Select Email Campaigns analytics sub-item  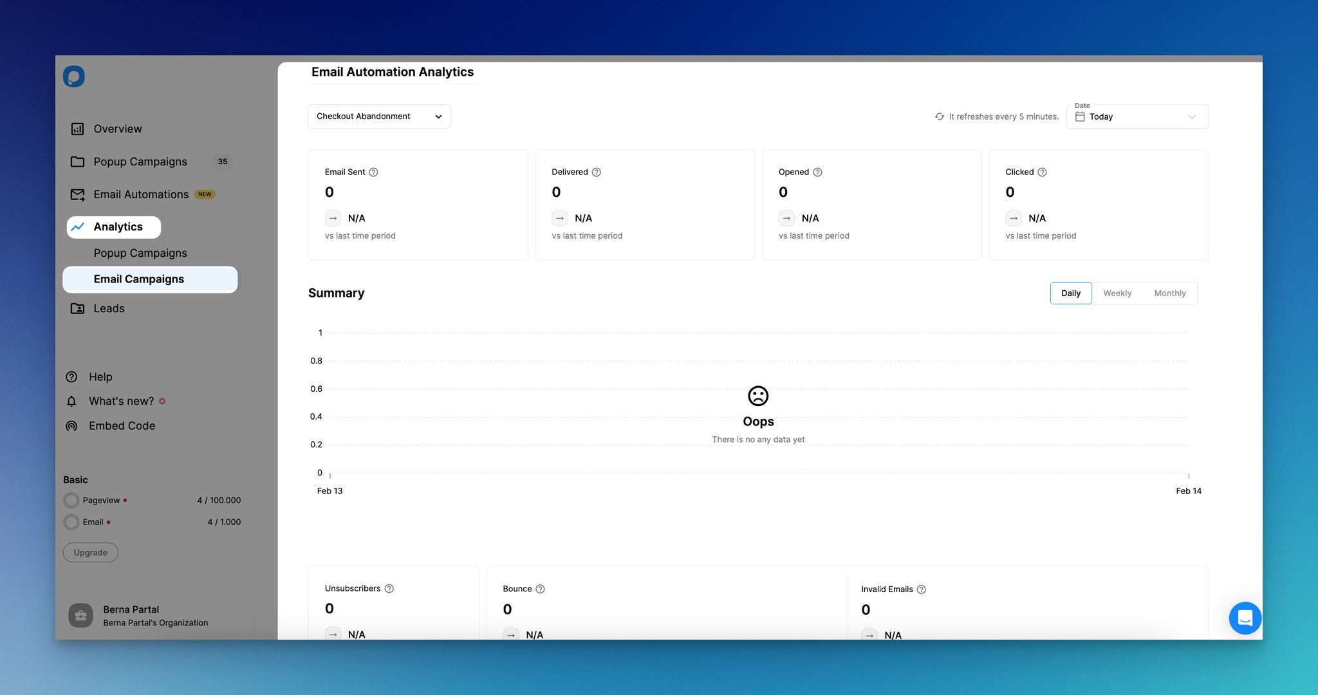tap(150, 279)
